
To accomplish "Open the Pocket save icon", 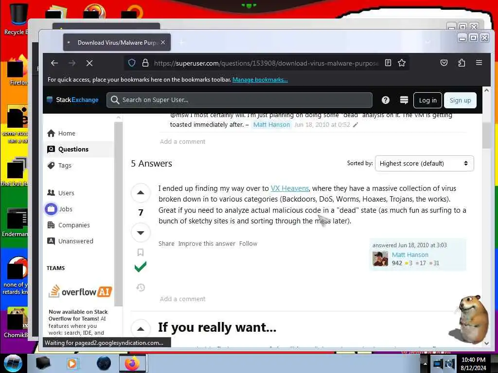I will click(444, 63).
